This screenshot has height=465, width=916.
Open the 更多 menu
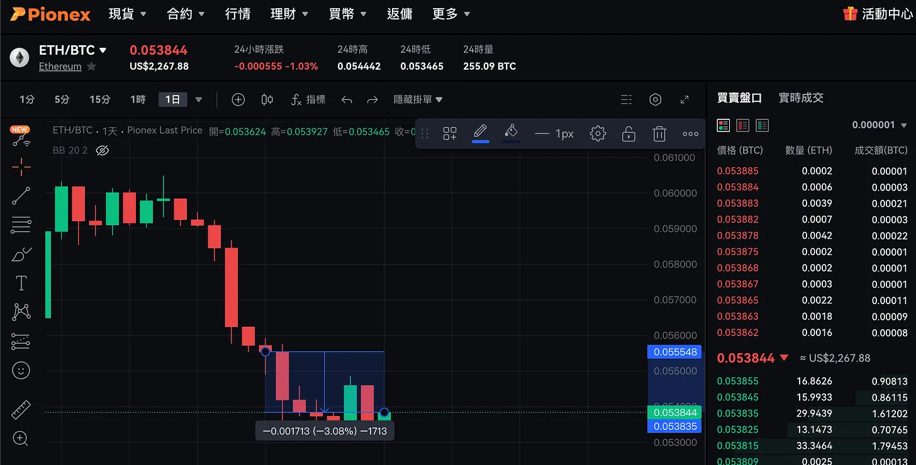click(452, 14)
